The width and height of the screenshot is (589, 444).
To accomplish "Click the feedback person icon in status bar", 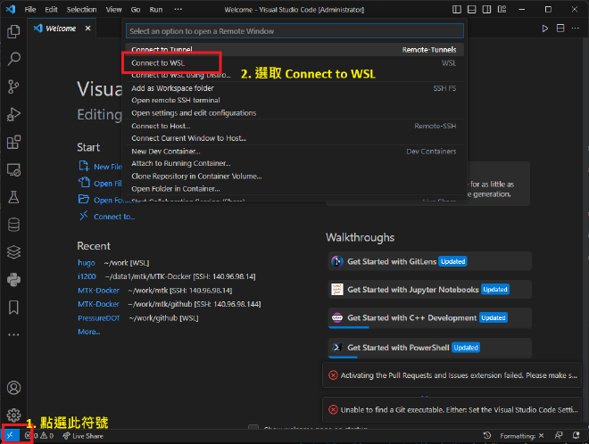I will (559, 435).
